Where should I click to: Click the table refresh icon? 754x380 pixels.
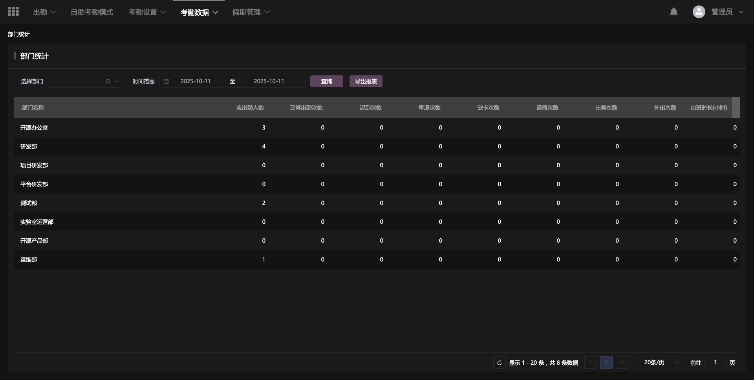coord(499,362)
